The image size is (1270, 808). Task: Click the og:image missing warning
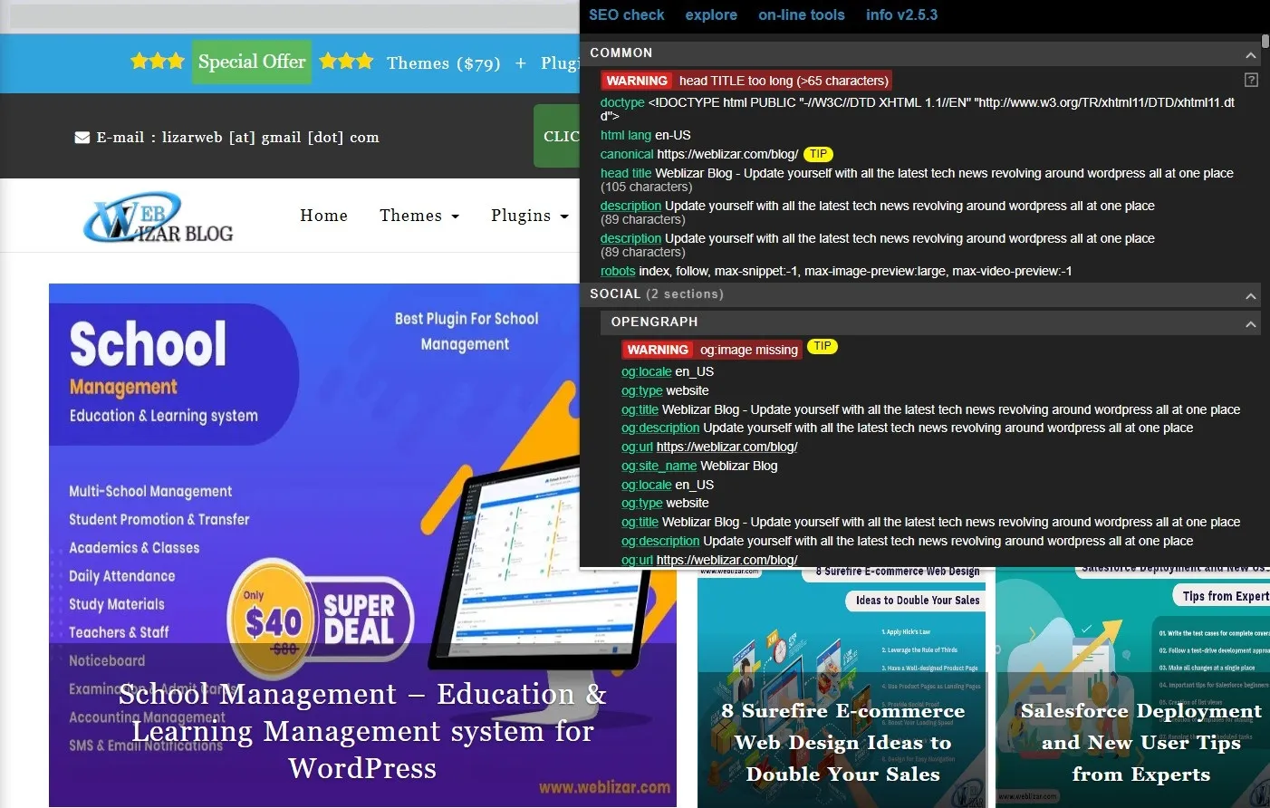712,350
